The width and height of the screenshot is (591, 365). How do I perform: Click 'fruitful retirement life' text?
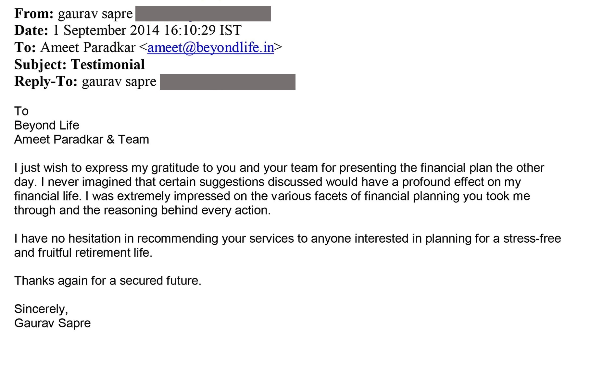[x=95, y=253]
